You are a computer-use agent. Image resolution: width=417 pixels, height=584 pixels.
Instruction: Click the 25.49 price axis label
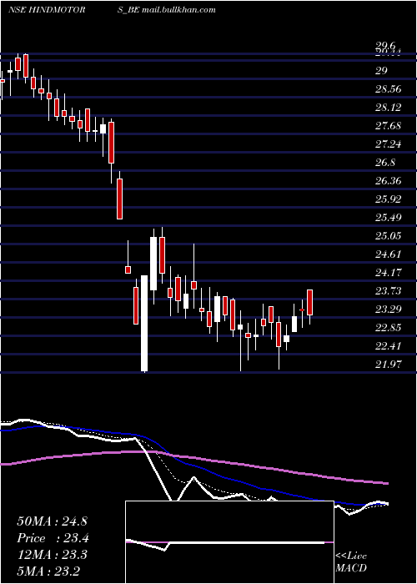pyautogui.click(x=389, y=218)
